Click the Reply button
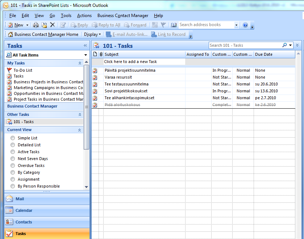 [79, 25]
